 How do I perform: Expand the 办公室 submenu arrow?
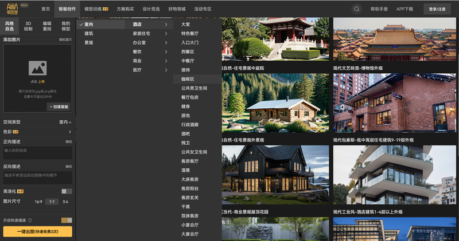coord(166,43)
